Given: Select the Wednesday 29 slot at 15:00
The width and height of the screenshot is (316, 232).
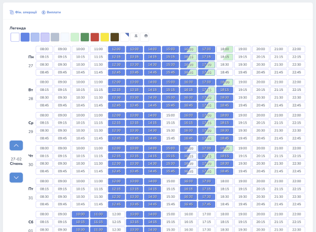Looking at the screenshot, I should click(171, 115).
